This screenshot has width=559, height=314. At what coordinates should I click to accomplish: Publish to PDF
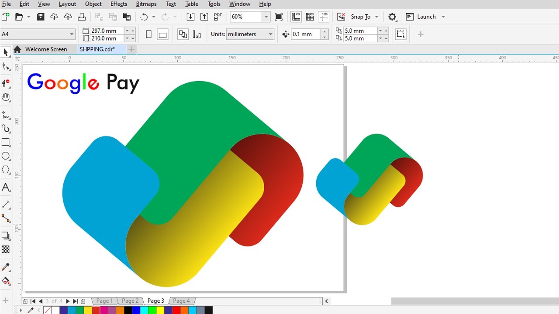218,17
